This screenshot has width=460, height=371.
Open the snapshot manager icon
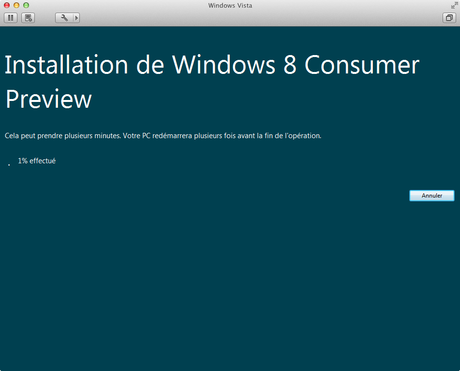28,18
